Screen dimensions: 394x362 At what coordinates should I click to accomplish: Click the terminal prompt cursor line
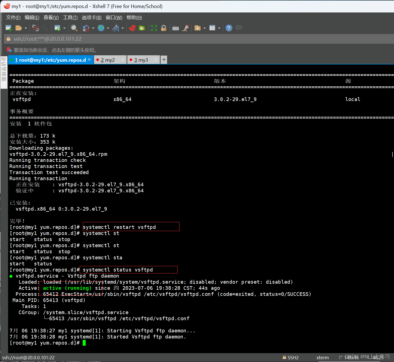point(47,343)
